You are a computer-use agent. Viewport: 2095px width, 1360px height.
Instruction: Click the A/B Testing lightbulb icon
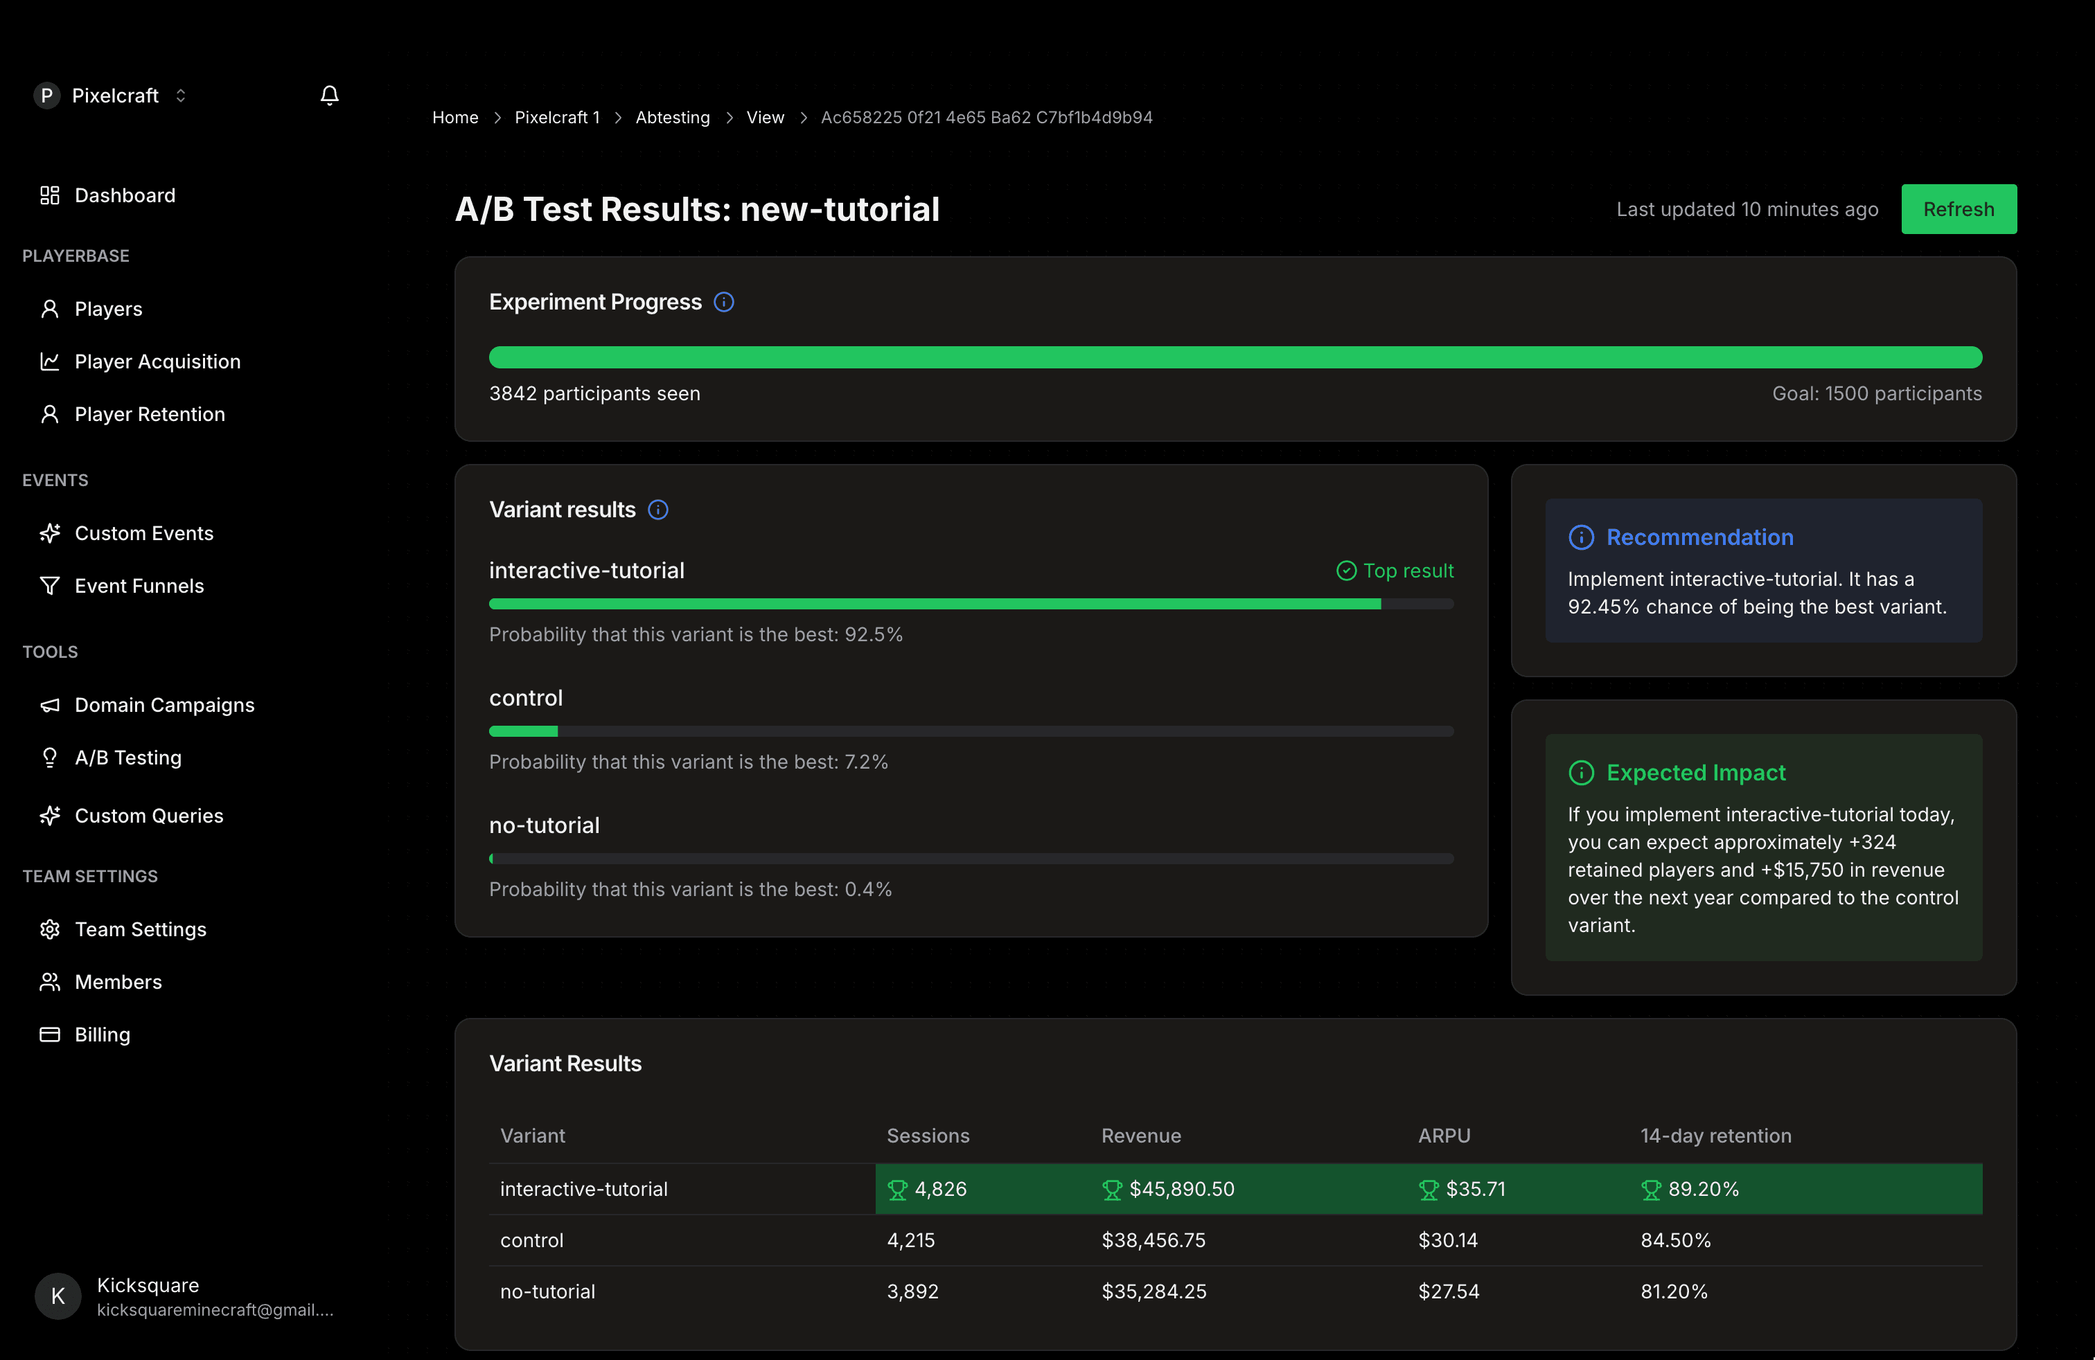coord(49,758)
